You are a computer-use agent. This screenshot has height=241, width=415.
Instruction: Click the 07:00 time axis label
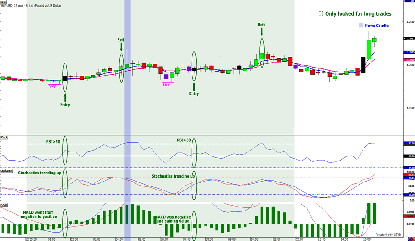(x=187, y=239)
